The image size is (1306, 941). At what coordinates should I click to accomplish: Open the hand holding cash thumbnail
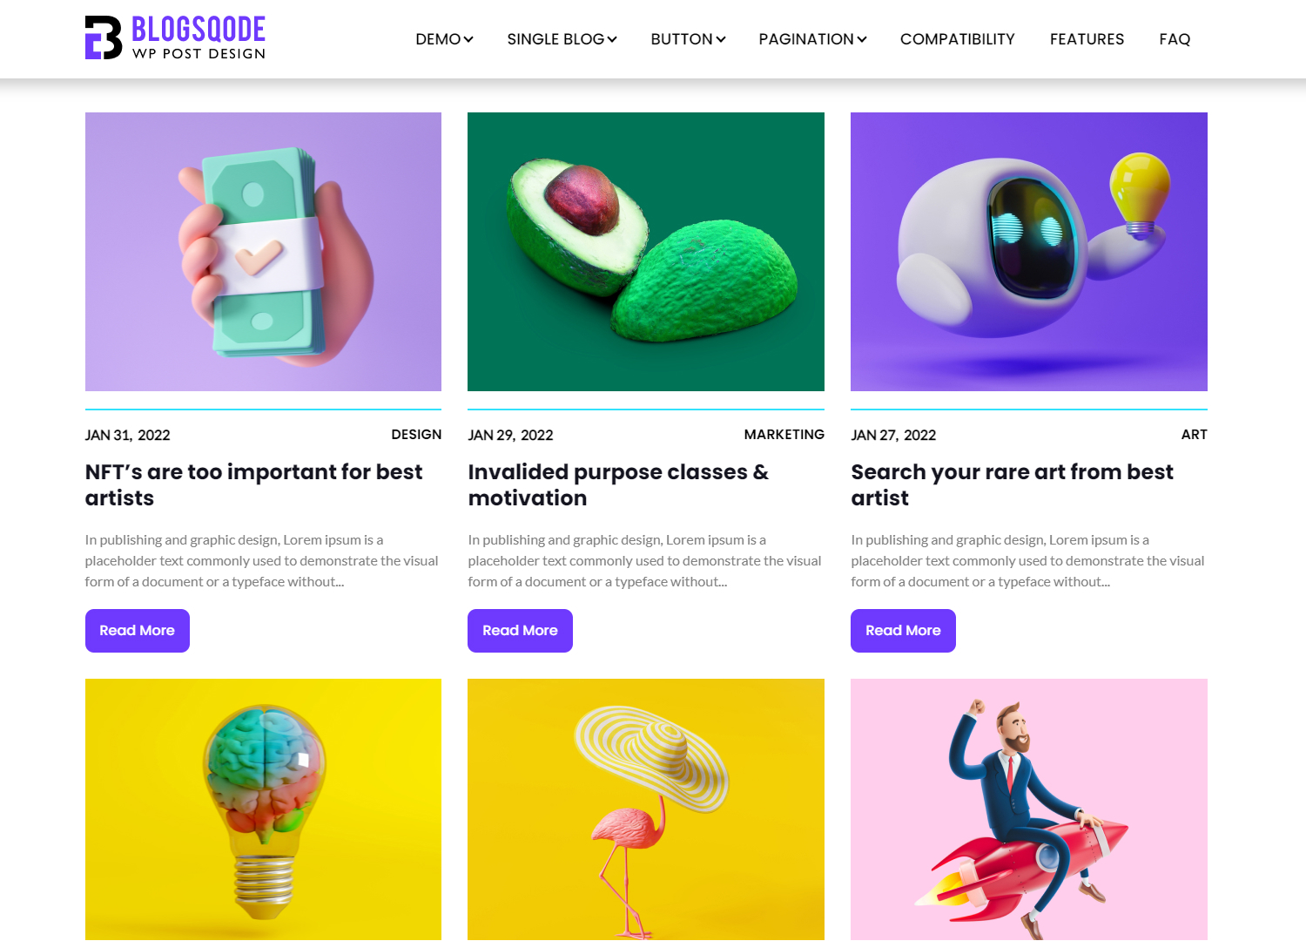pos(263,252)
